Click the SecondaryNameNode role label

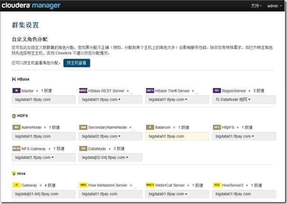[107, 127]
